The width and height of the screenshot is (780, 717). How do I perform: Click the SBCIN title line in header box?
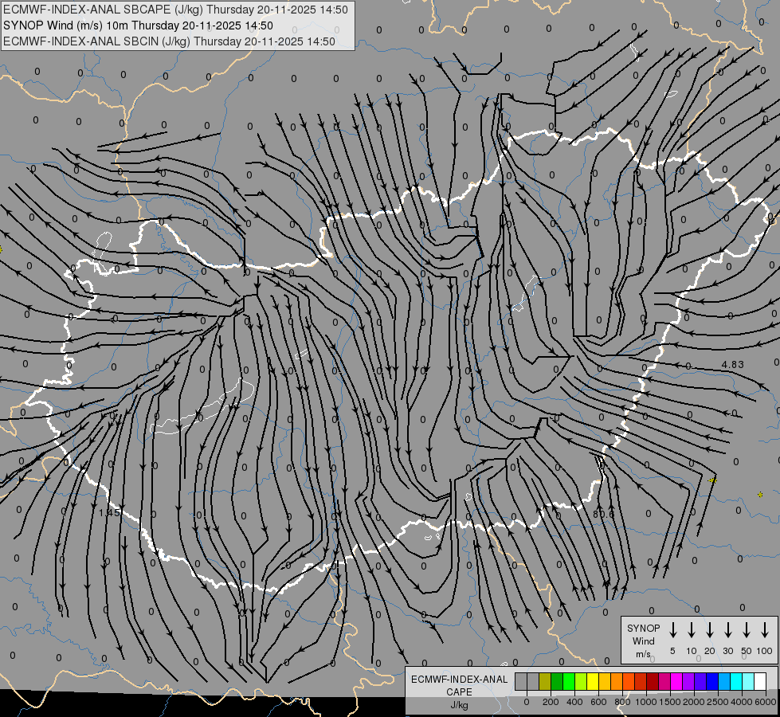[169, 41]
